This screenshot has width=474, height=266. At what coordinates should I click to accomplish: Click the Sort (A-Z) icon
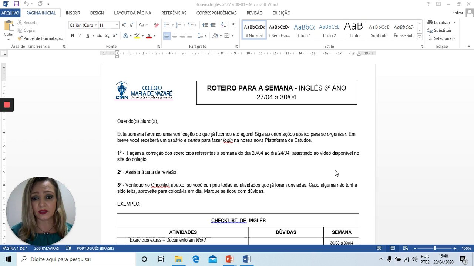click(223, 25)
